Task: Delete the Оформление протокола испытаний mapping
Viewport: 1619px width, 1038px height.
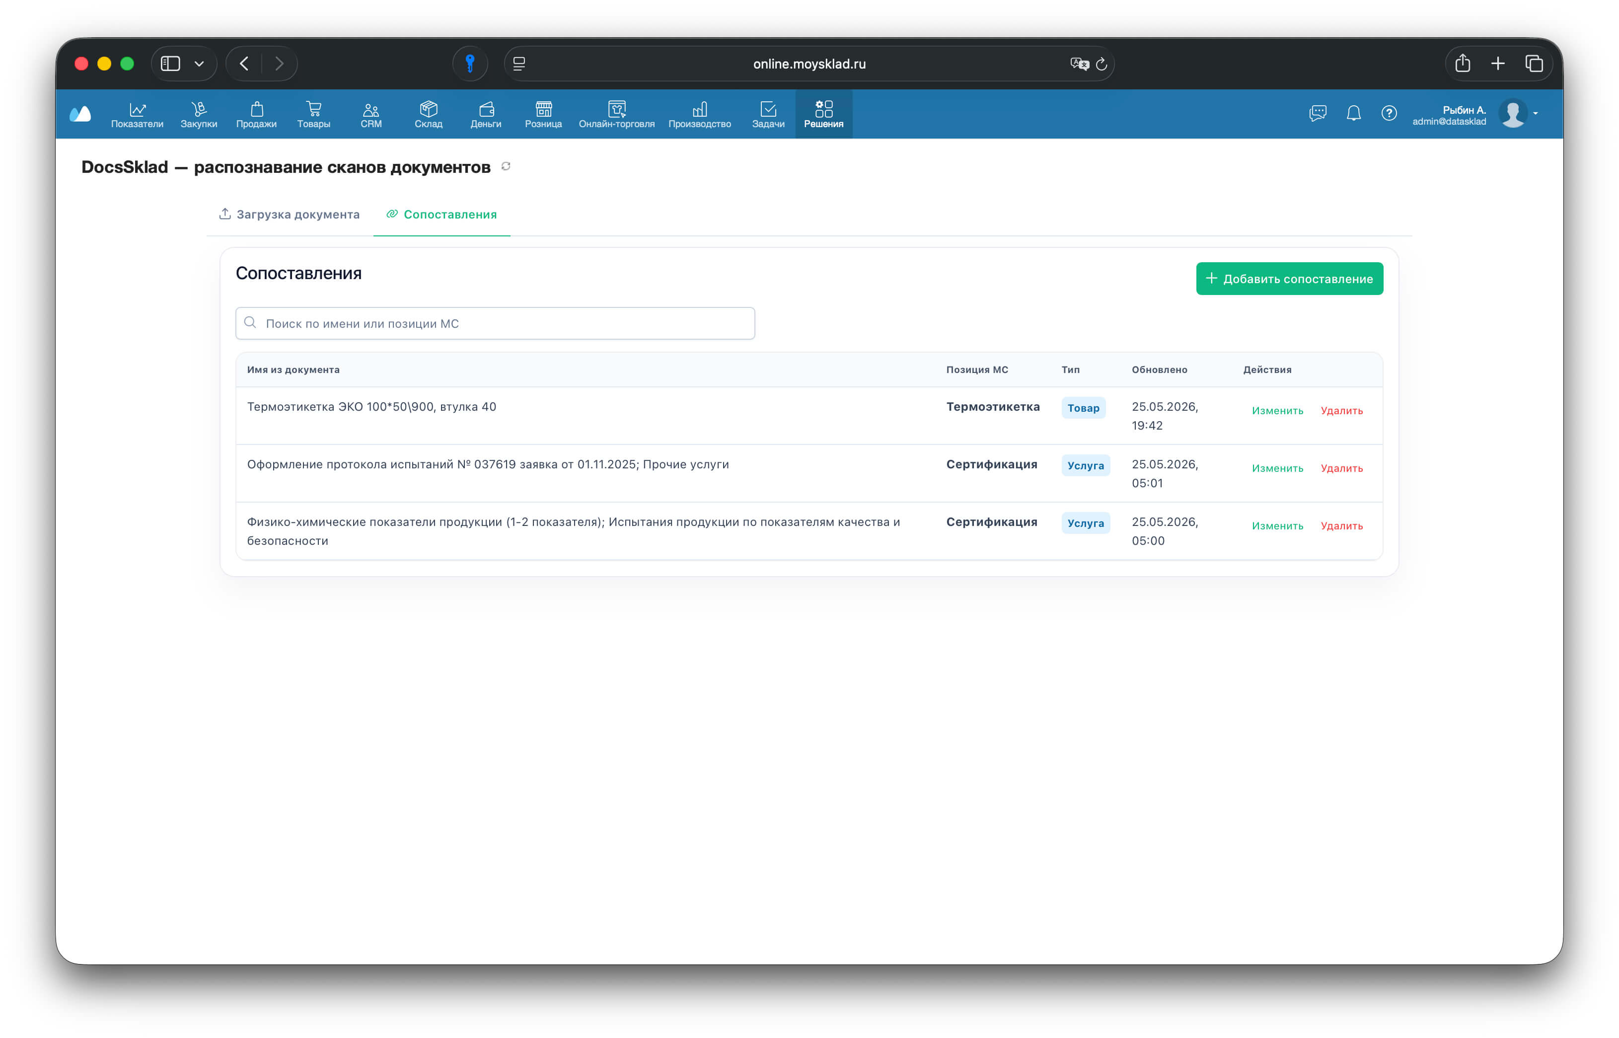Action: 1341,468
